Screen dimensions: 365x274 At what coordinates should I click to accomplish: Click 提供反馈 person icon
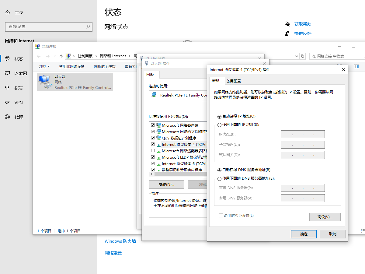(287, 33)
